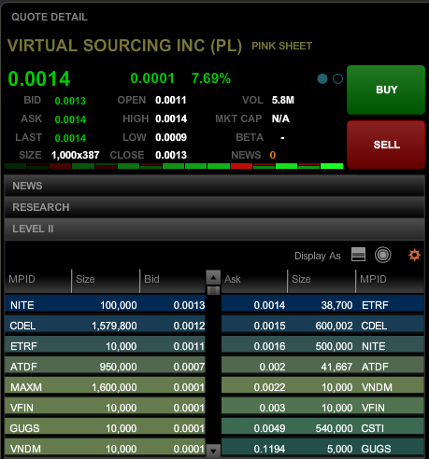Click the red segment in price bar
The image size is (429, 459).
[x=241, y=166]
